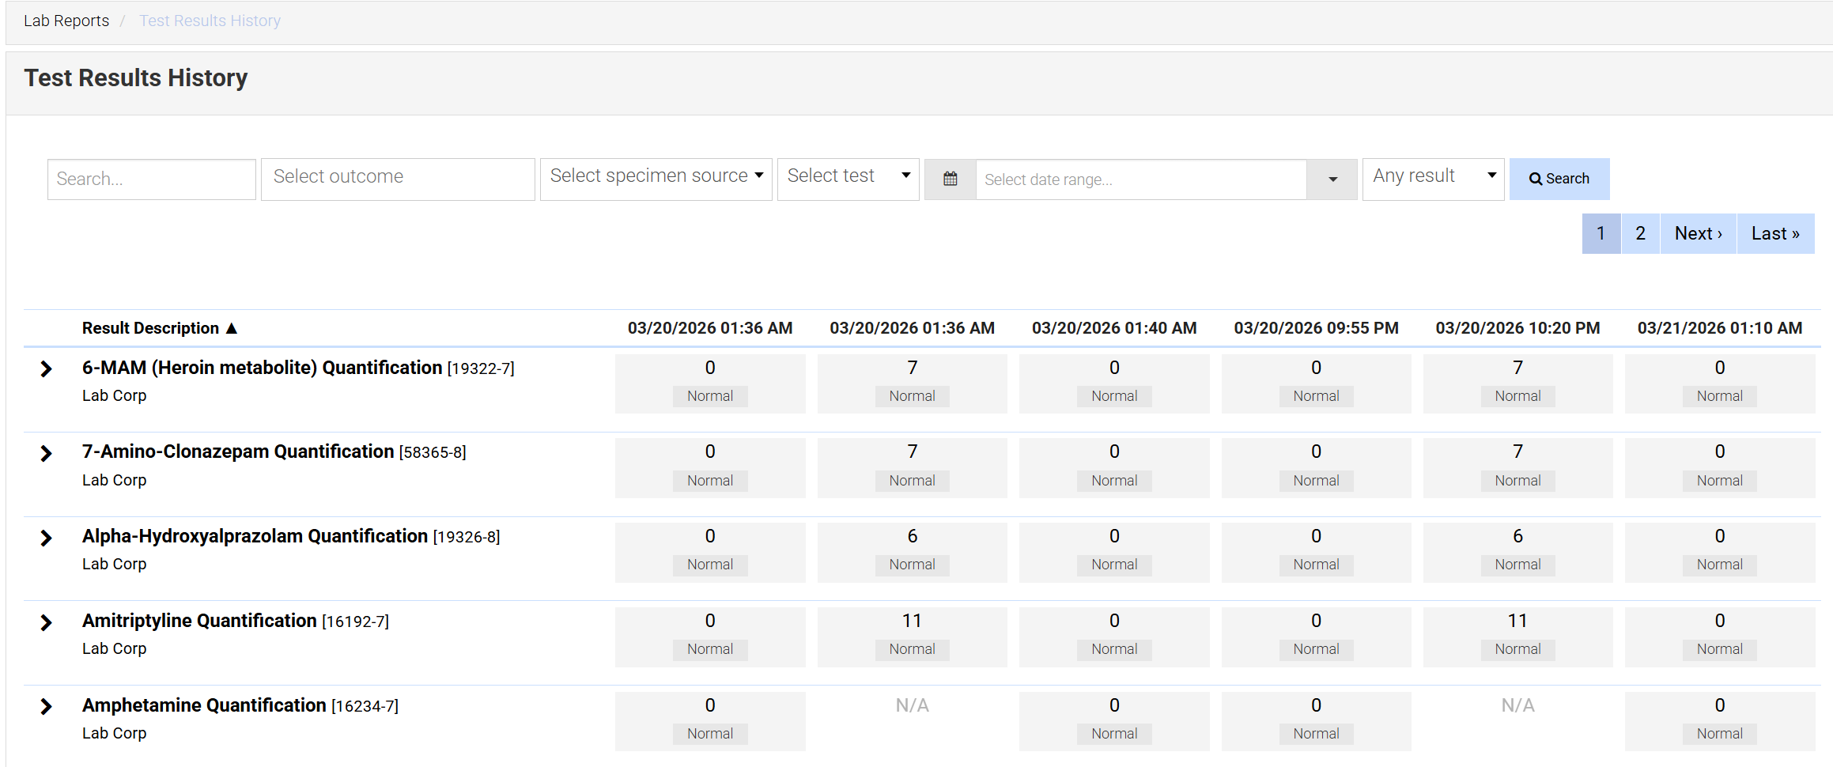
Task: Open the Any result dropdown
Action: coord(1433,176)
